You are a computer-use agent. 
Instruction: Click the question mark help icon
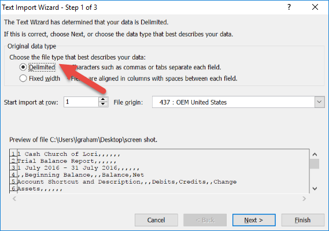[289, 8]
